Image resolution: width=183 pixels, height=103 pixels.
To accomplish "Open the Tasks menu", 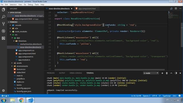I will tap(37, 5).
